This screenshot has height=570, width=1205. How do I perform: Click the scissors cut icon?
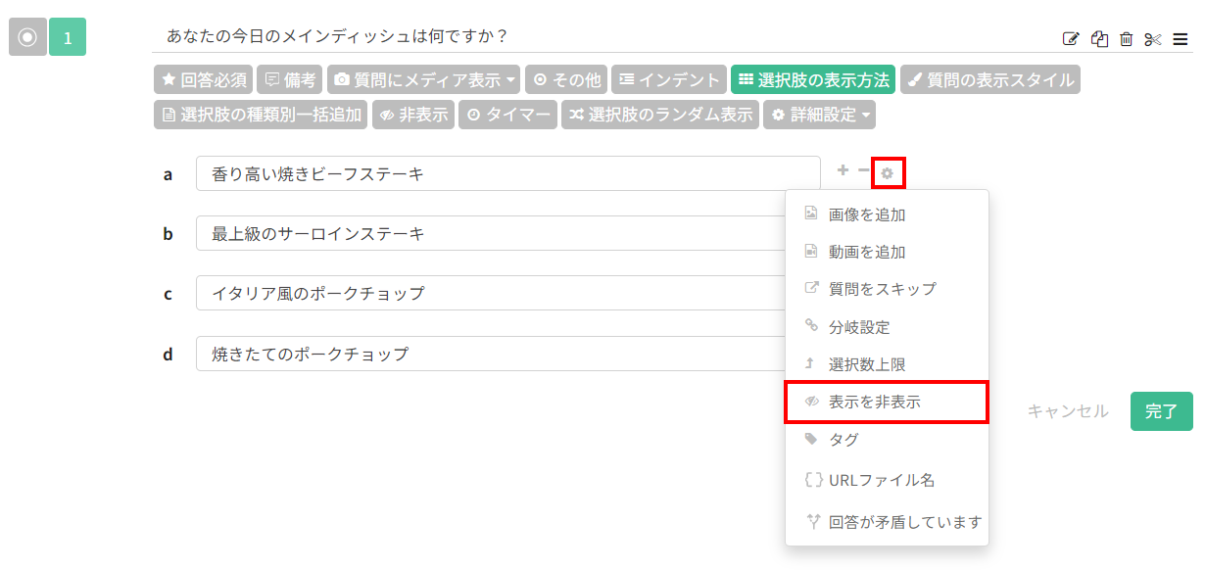[x=1153, y=39]
